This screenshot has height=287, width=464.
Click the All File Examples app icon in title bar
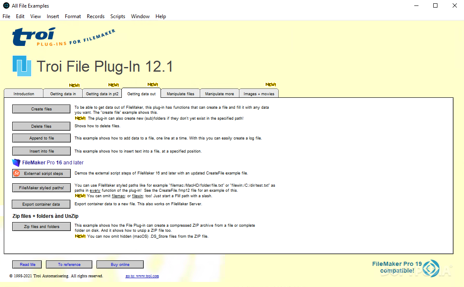tap(6, 5)
